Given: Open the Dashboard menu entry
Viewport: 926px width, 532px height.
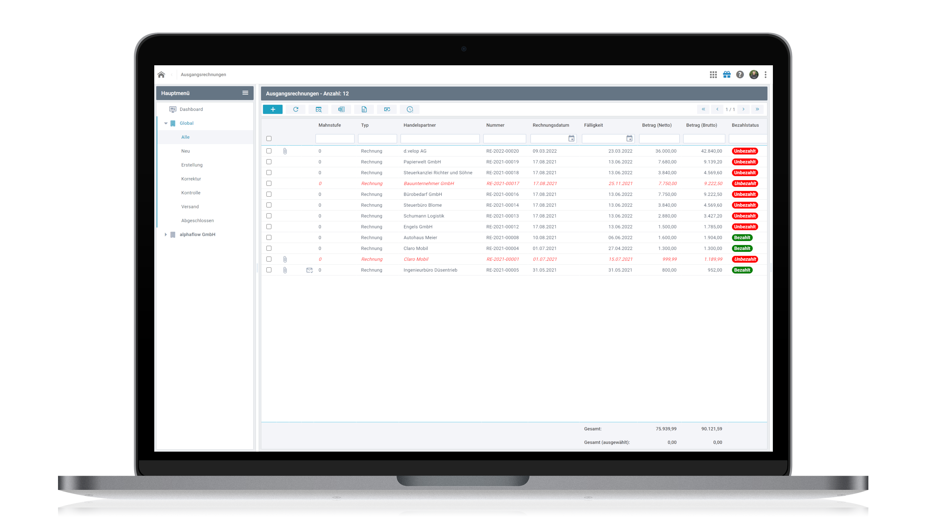Looking at the screenshot, I should pos(191,109).
